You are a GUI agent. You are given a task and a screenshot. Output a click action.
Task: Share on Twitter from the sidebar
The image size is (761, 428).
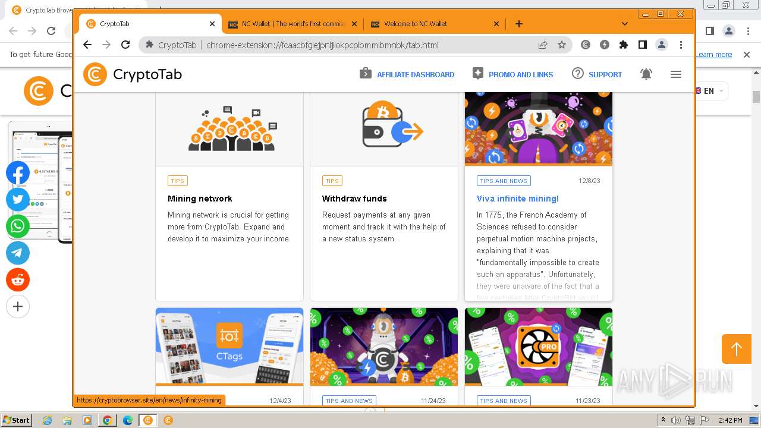[18, 200]
